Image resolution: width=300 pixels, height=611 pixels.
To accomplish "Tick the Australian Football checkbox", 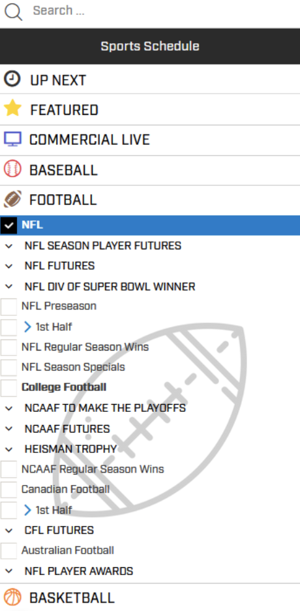I will point(8,550).
